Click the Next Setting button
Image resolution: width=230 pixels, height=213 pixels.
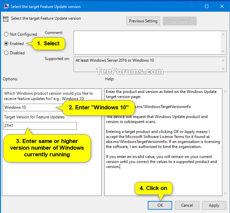pyautogui.click(x=180, y=21)
